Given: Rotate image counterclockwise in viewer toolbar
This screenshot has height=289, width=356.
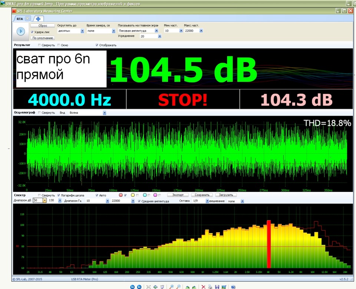Looking at the screenshot, I should (194, 287).
